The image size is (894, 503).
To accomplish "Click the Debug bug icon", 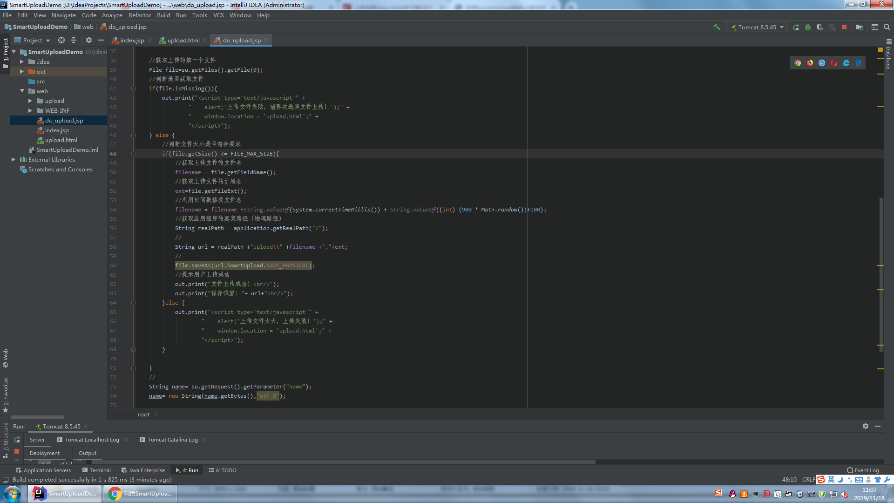I will point(808,27).
